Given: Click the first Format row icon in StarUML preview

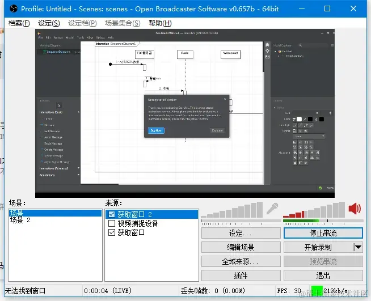Looking at the screenshot, I should (x=295, y=131).
